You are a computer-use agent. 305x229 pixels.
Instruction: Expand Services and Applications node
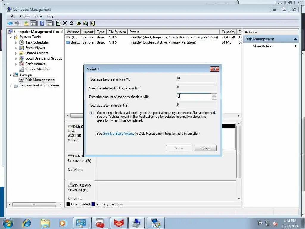[10, 86]
